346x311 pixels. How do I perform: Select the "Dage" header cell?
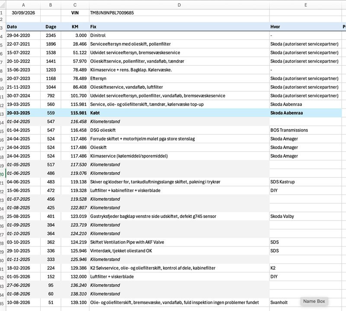coord(51,27)
